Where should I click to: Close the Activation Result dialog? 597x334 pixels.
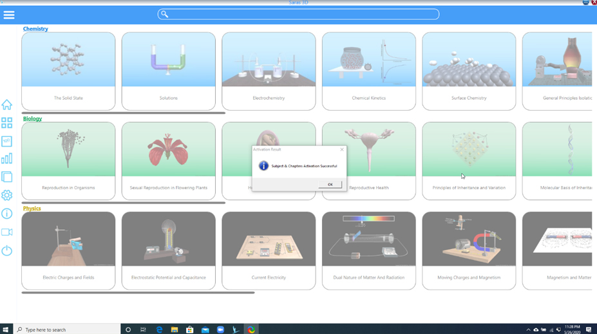(x=342, y=149)
